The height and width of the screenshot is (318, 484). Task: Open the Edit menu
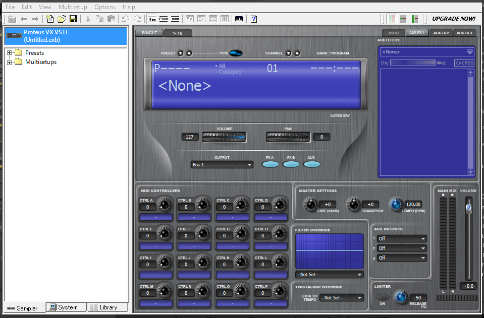point(27,7)
